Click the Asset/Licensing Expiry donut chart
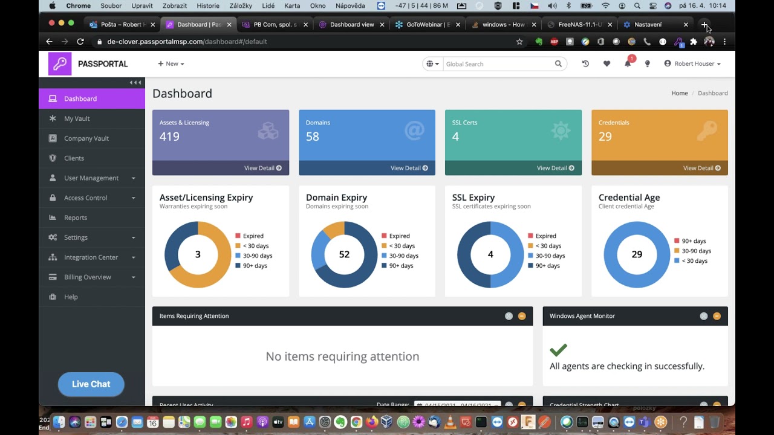 pyautogui.click(x=198, y=254)
